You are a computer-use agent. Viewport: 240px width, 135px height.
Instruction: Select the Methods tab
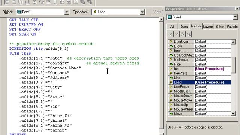click(x=196, y=26)
